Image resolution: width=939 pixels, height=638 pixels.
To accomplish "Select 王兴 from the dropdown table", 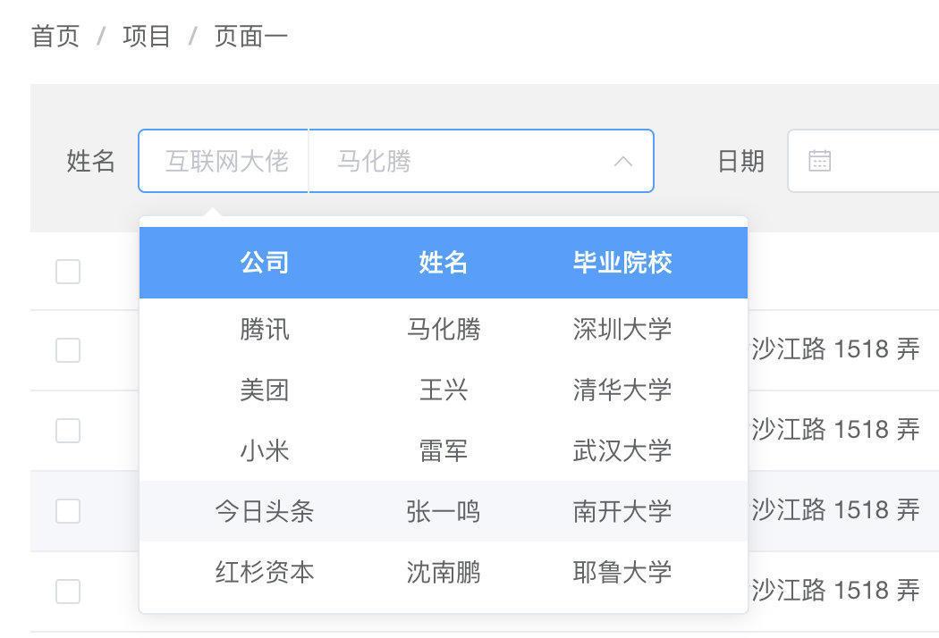I will [x=443, y=390].
